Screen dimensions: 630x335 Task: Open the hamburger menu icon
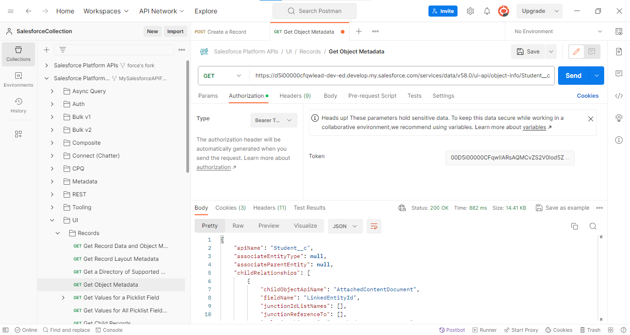pos(11,11)
